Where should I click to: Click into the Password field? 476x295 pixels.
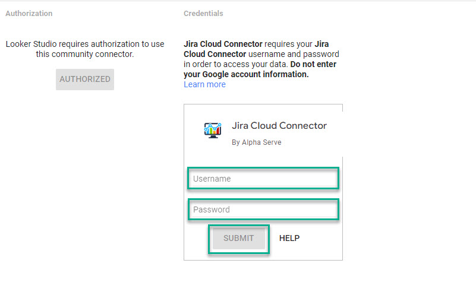[x=263, y=210]
